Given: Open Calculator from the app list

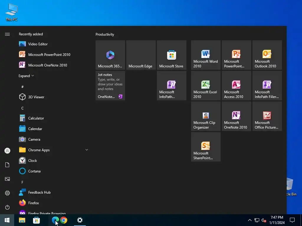Looking at the screenshot, I should (53, 118).
